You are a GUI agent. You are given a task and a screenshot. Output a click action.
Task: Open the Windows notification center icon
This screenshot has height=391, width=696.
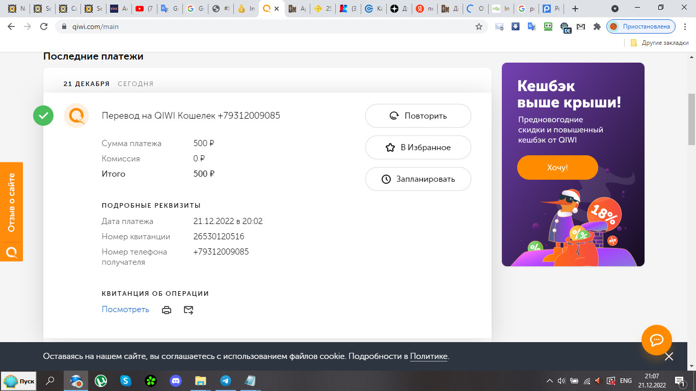pos(679,381)
